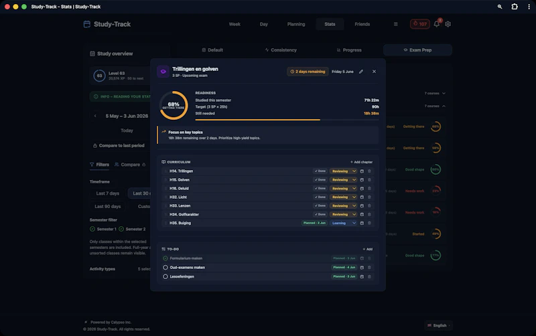Open browser extensions puzzle icon

point(514,7)
